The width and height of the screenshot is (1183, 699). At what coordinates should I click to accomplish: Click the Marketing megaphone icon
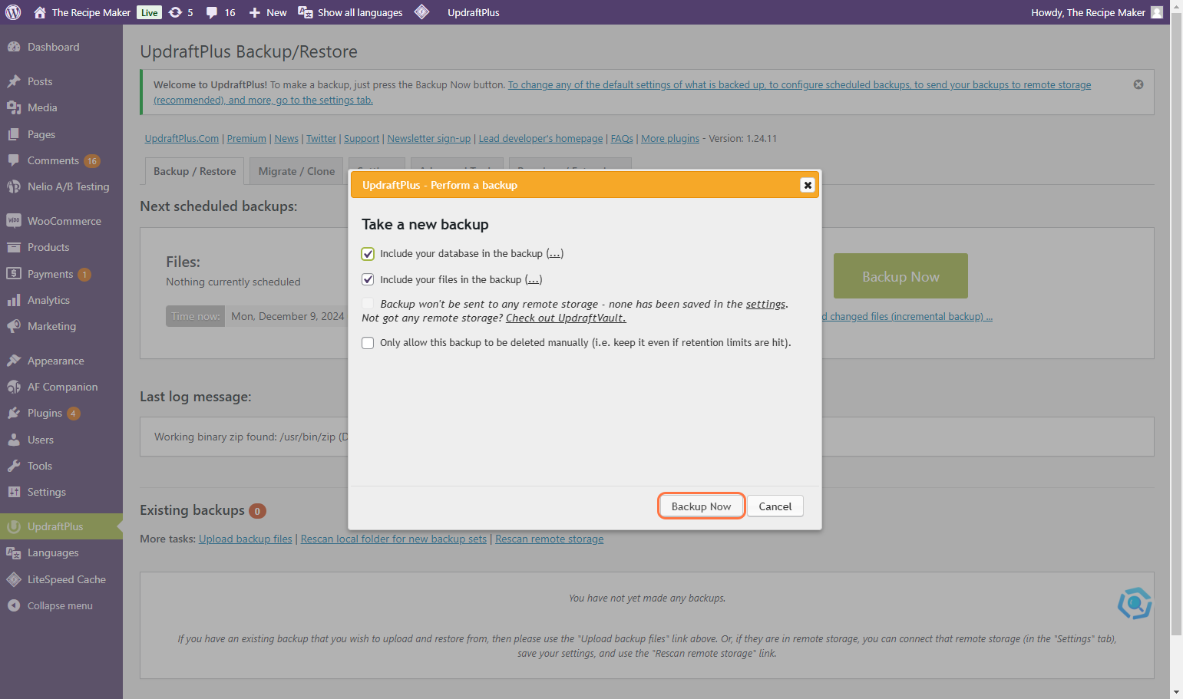(x=14, y=326)
